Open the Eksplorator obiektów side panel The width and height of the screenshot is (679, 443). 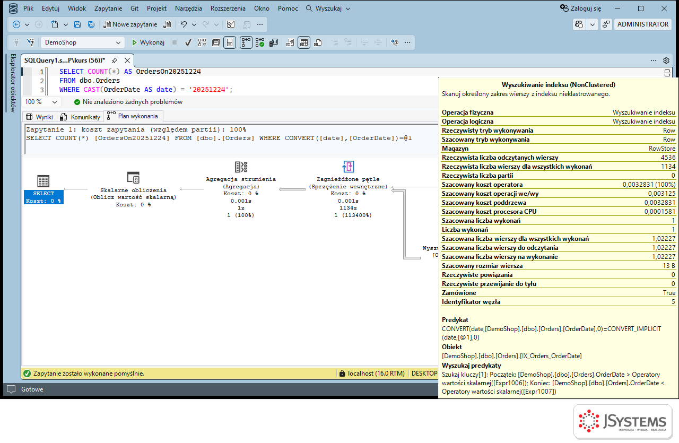point(13,82)
